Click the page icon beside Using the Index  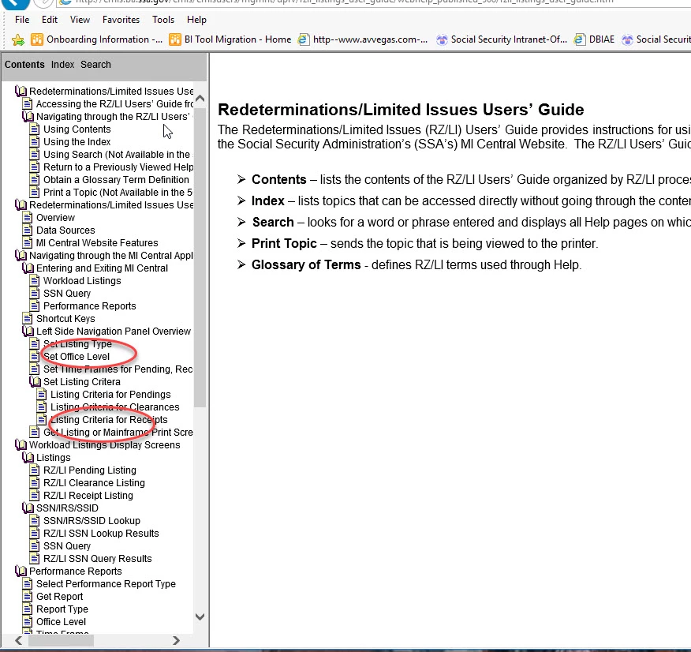35,142
